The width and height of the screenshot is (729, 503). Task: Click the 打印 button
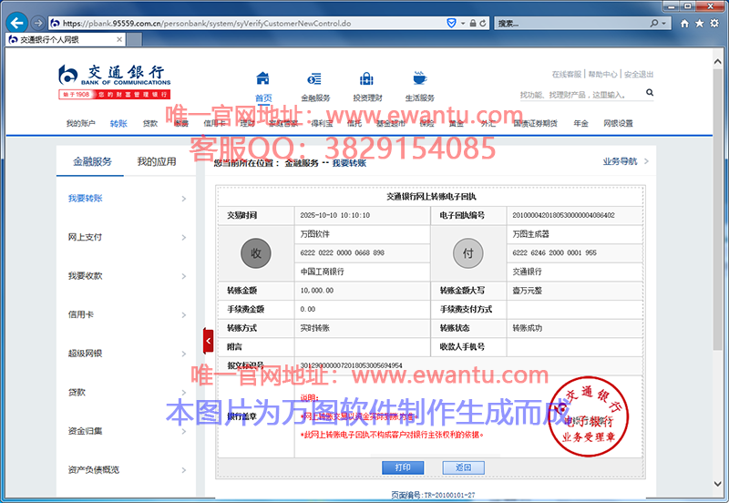(x=403, y=467)
